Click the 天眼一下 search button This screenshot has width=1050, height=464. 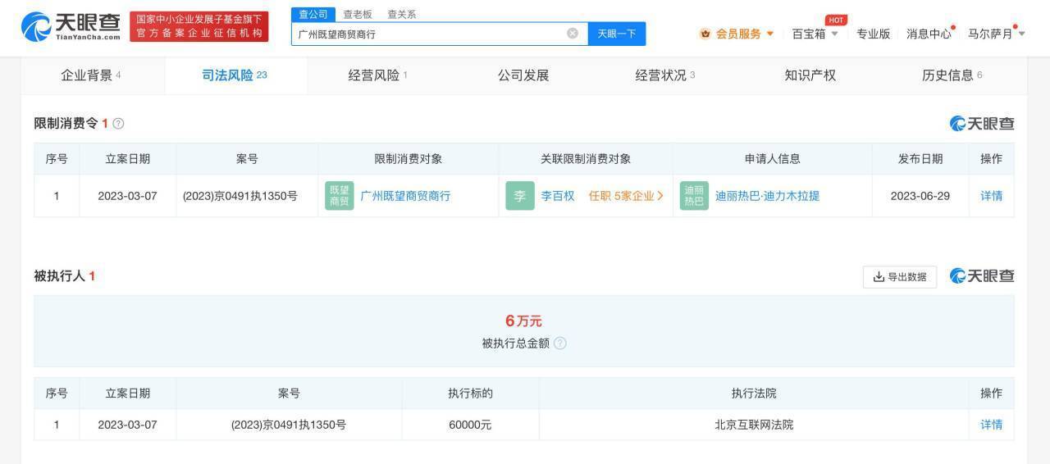click(617, 34)
